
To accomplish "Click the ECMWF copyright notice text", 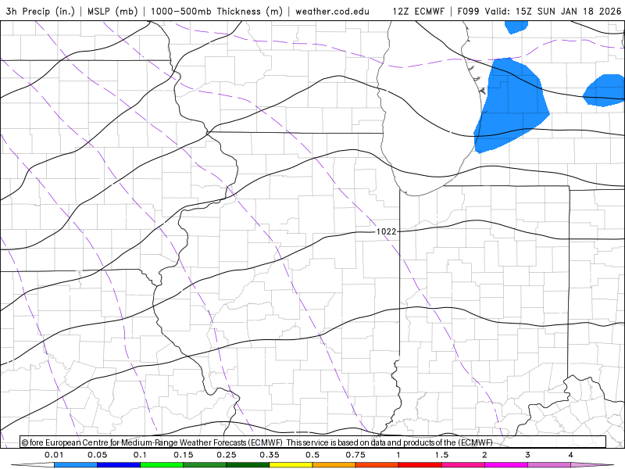I will 257,442.
